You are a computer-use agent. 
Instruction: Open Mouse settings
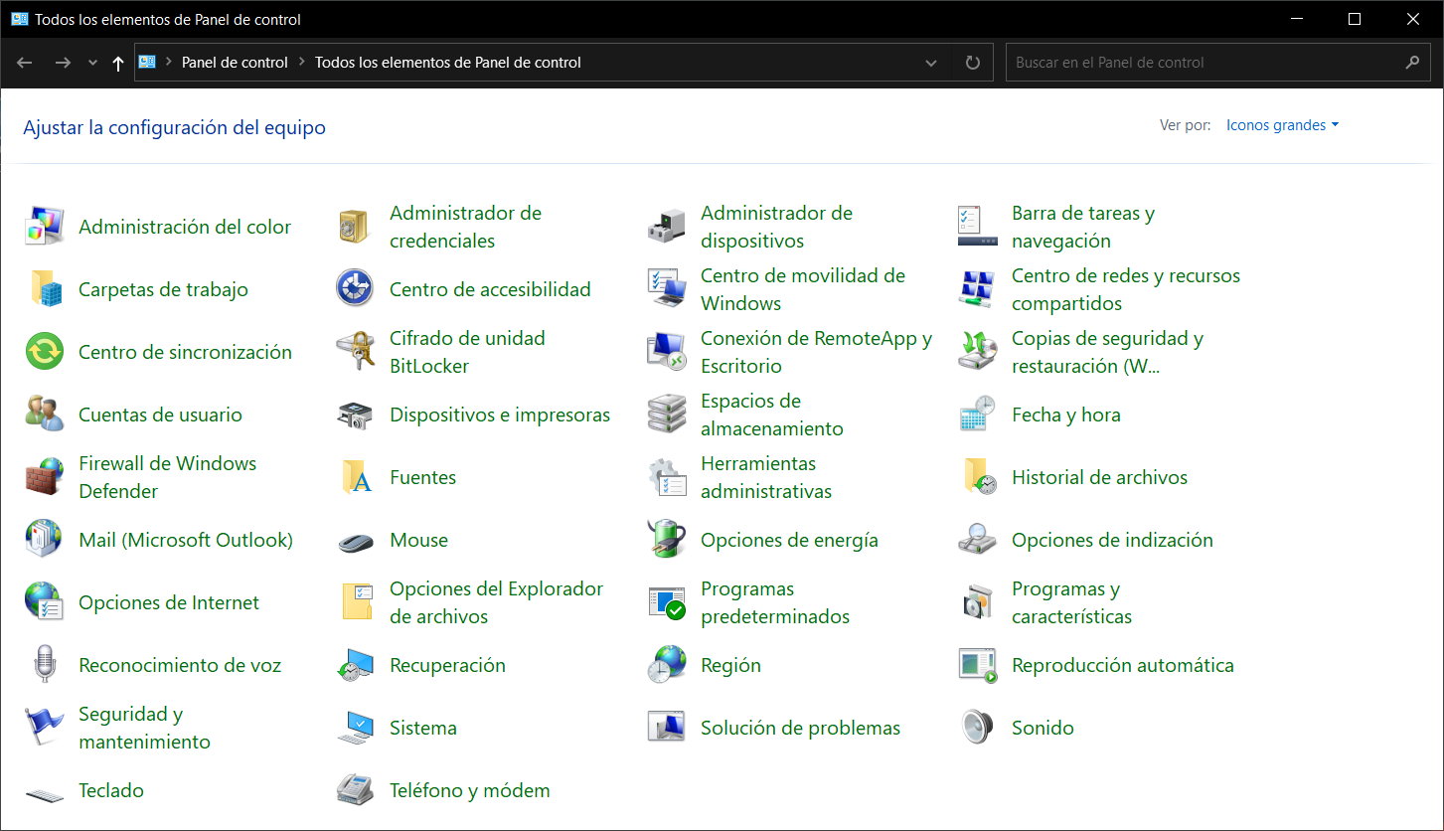[x=418, y=540]
